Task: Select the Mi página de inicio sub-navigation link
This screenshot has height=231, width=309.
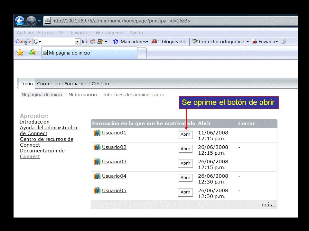Action: (x=42, y=95)
